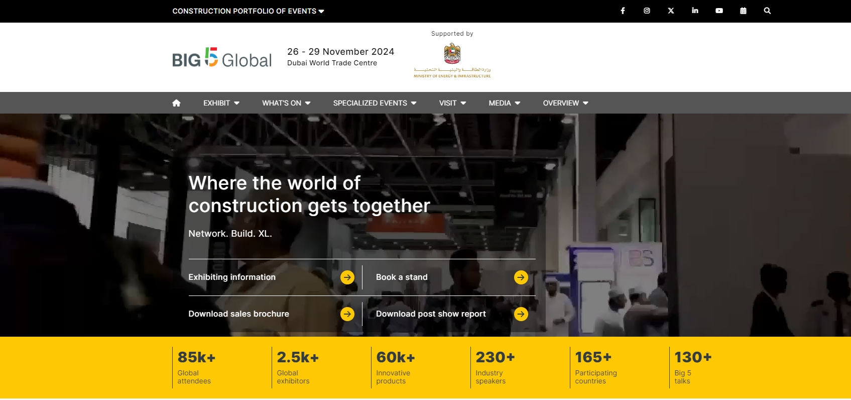The image size is (851, 400).
Task: Expand the Specialized Events menu
Action: pos(375,103)
